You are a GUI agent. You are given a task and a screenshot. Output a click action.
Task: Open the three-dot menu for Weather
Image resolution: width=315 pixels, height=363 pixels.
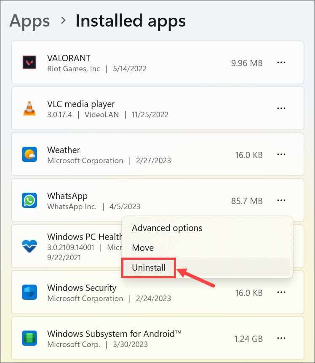281,154
